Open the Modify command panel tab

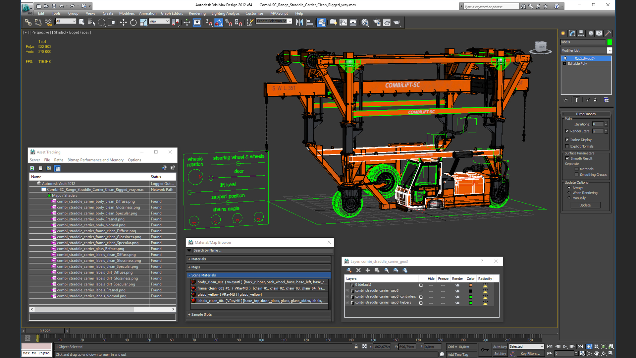coord(572,33)
